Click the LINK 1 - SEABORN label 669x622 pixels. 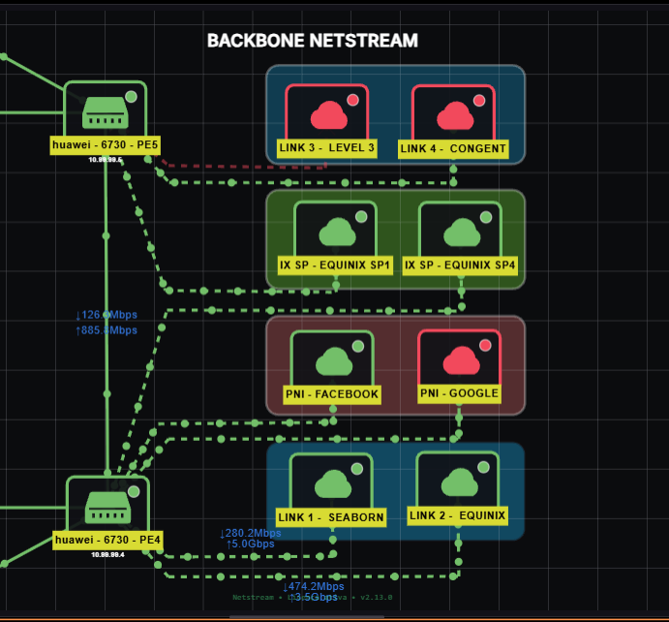click(331, 517)
